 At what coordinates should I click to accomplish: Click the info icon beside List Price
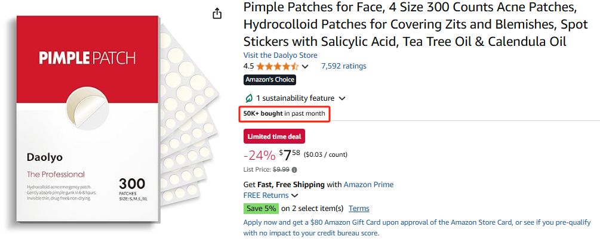[294, 170]
